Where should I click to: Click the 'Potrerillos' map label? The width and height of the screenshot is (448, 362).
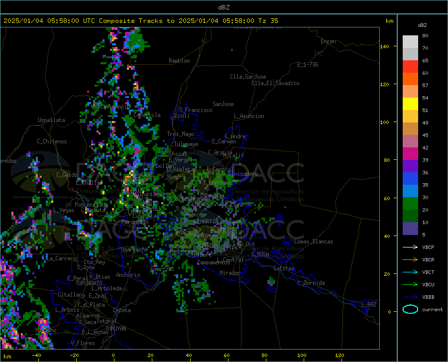click(91, 205)
